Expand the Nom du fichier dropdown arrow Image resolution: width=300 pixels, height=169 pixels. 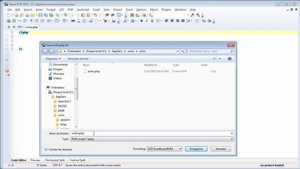click(x=232, y=133)
